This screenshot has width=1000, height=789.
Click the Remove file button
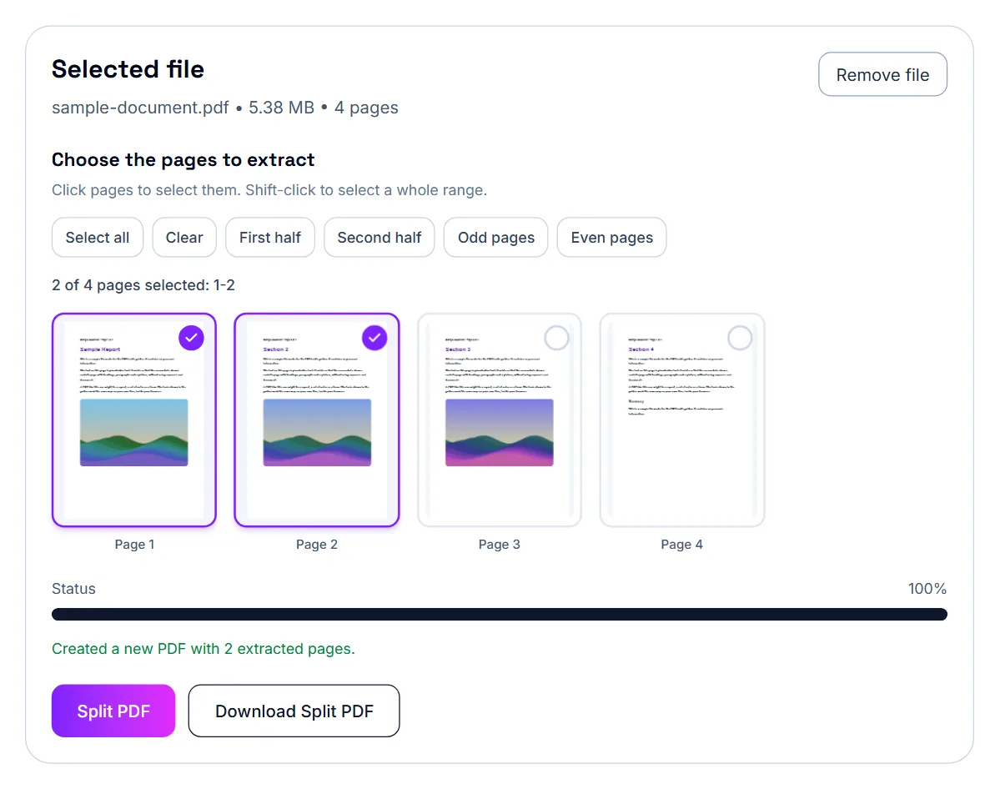(882, 74)
